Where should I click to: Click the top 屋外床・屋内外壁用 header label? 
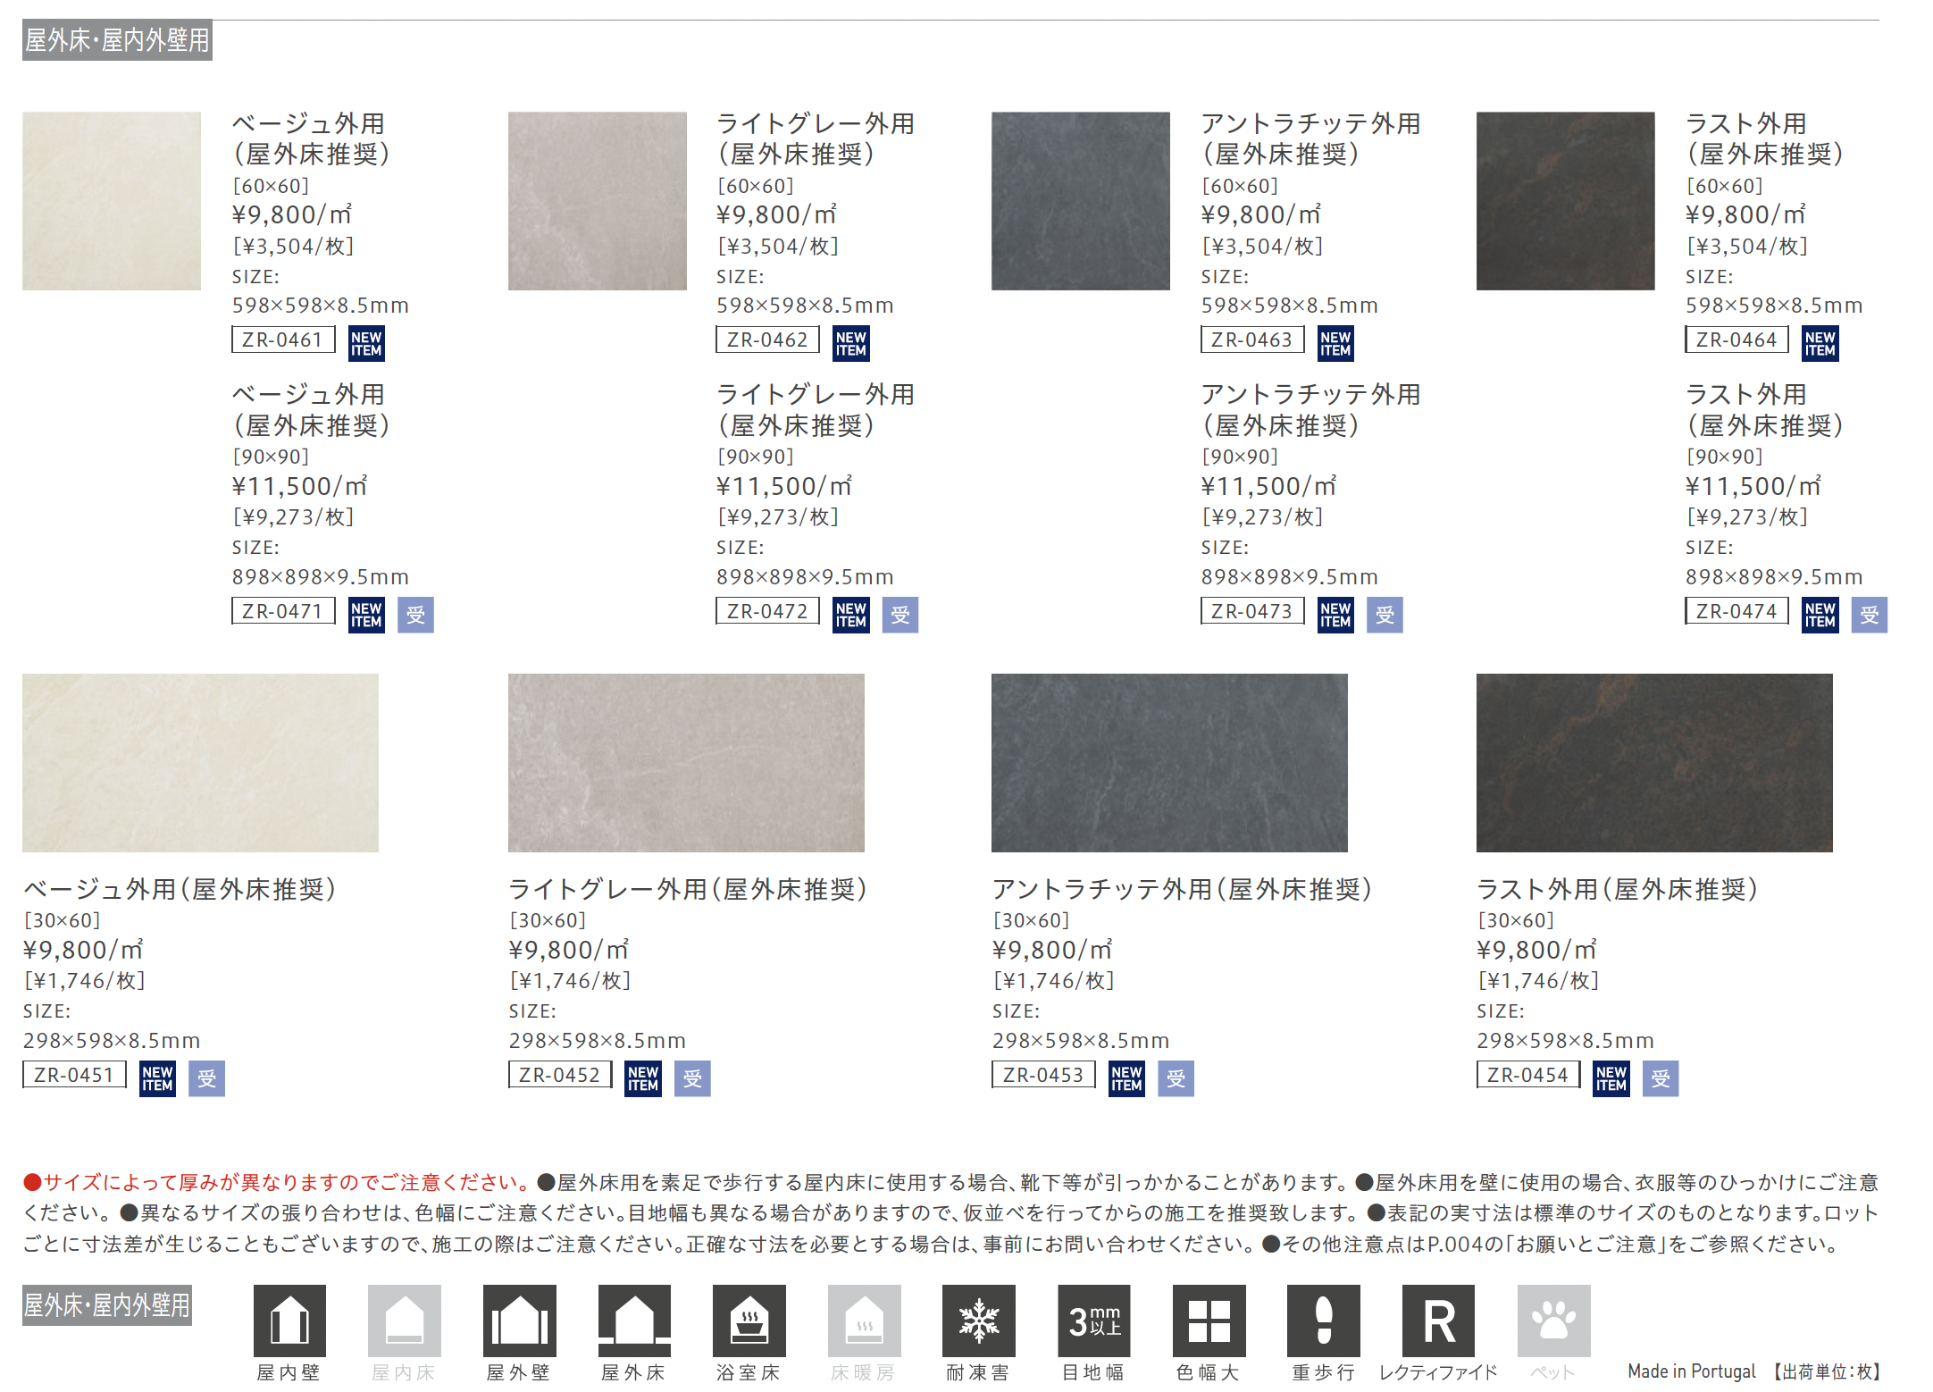point(117,40)
